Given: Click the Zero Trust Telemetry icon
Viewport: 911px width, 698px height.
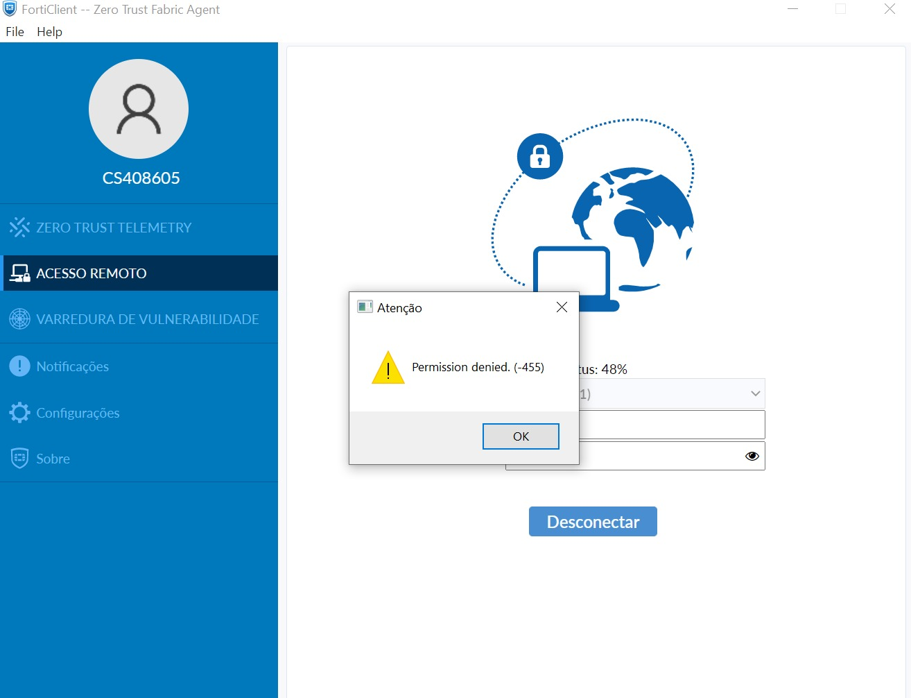Looking at the screenshot, I should (x=19, y=227).
